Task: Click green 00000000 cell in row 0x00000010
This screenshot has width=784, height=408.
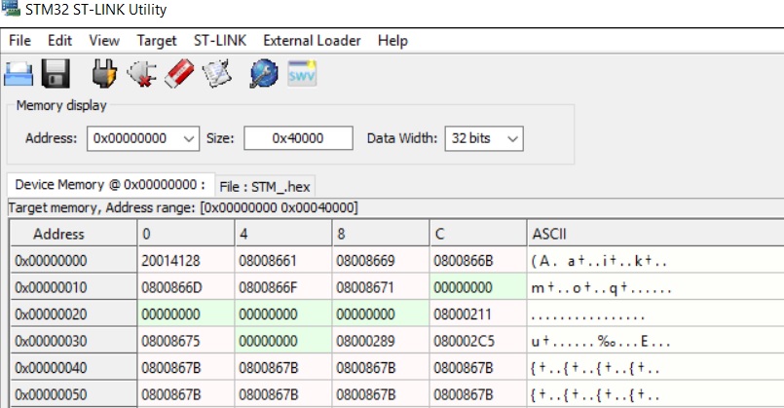Action: coord(478,287)
